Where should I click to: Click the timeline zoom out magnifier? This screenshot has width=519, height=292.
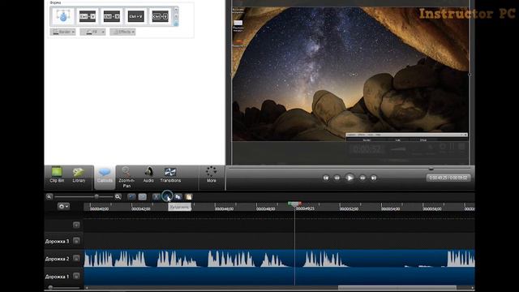49,196
